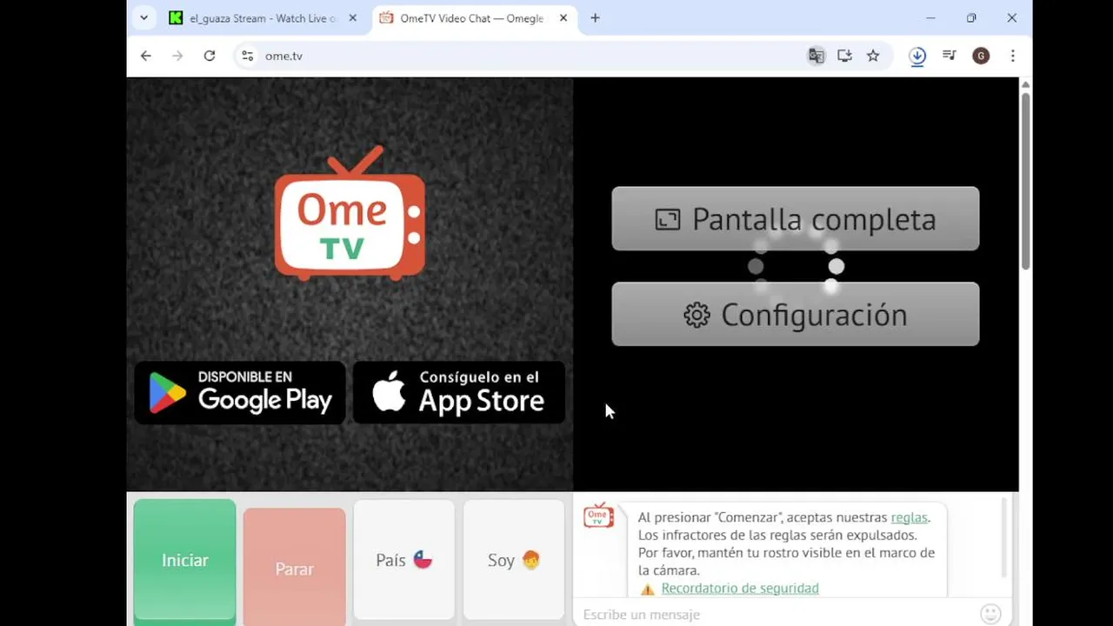Screen dimensions: 1113x626
Task: Open the browser downloads icon
Action: [x=917, y=56]
